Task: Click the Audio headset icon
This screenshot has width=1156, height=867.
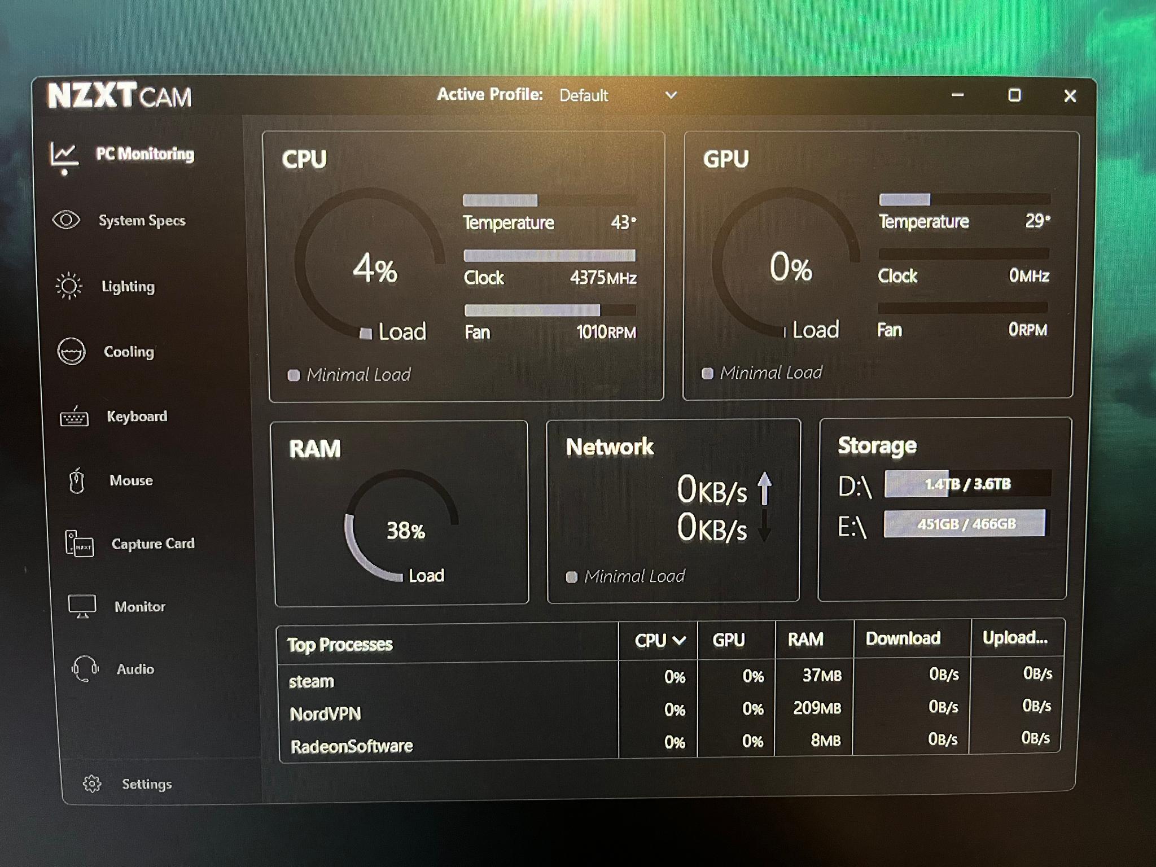Action: [x=85, y=669]
